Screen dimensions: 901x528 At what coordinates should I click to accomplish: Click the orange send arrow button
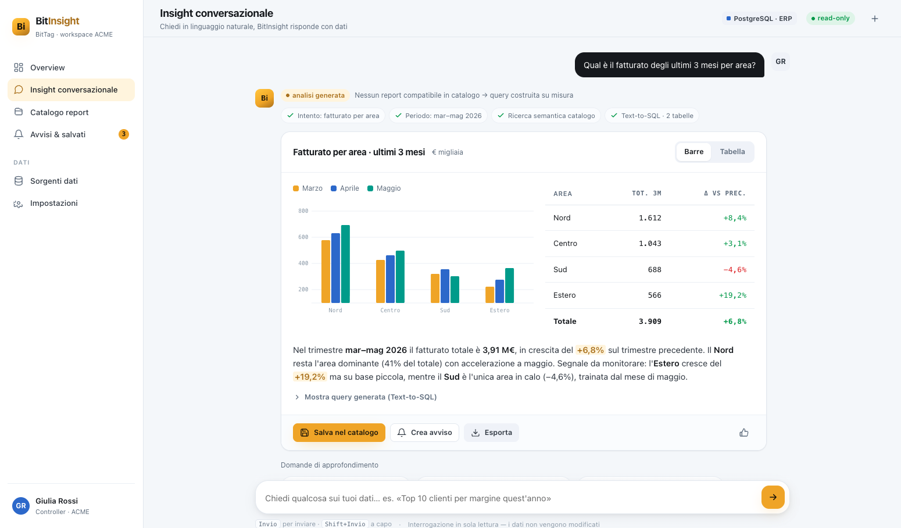click(x=773, y=497)
